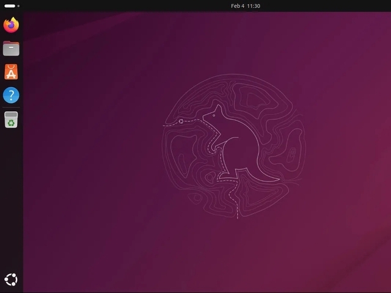391x293 pixels.
Task: Open the calendar from the clock
Action: coord(245,5)
